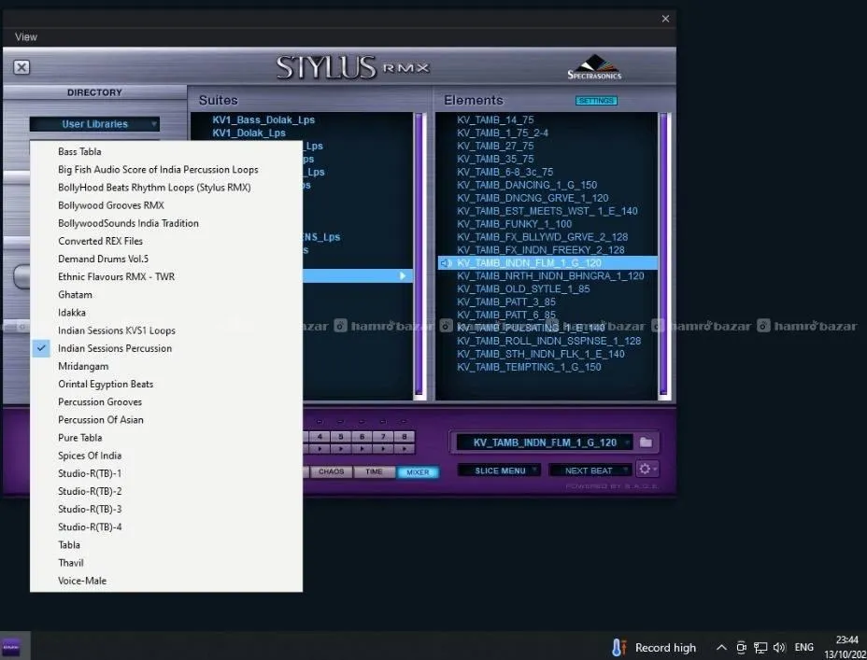The height and width of the screenshot is (660, 867).
Task: Open the SLICE MENU dropdown
Action: 499,470
